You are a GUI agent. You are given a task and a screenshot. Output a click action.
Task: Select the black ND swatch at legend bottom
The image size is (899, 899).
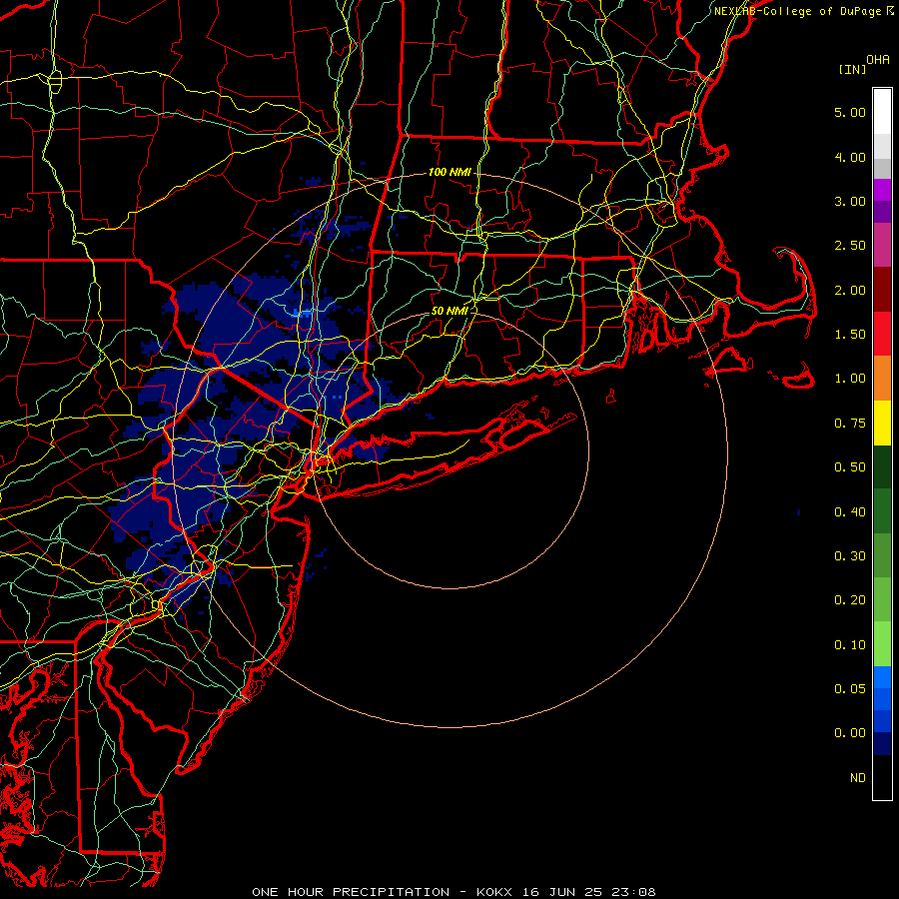click(882, 777)
